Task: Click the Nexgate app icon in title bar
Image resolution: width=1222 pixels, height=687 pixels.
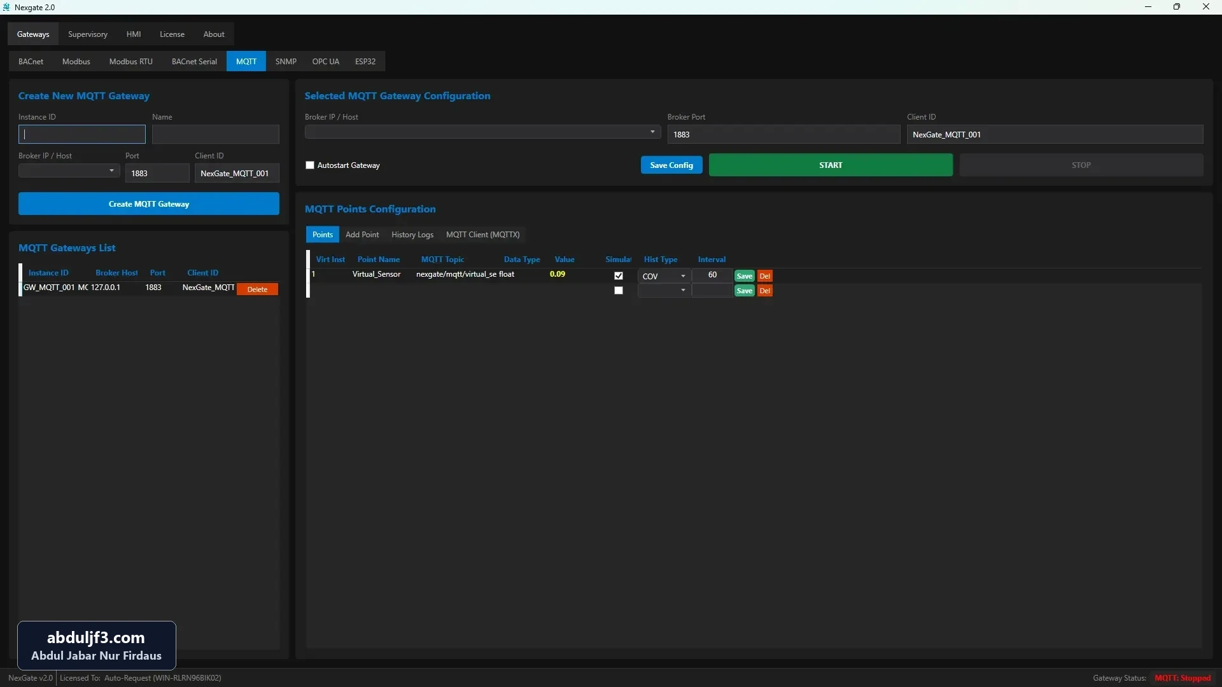Action: pos(6,7)
